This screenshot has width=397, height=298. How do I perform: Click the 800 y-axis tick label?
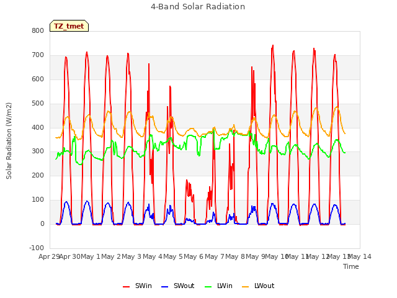[x=38, y=30]
